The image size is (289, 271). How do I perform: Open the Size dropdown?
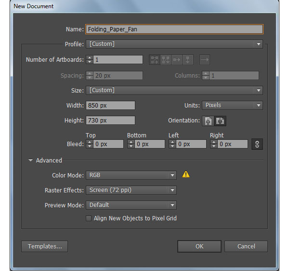(x=174, y=90)
